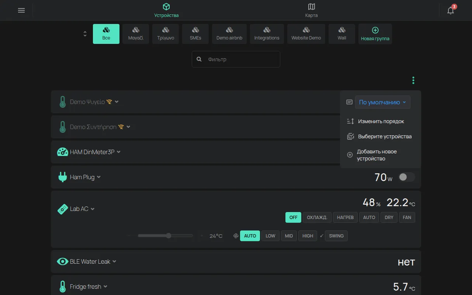
Task: Click the Lab AC temperature slider
Action: (x=165, y=236)
